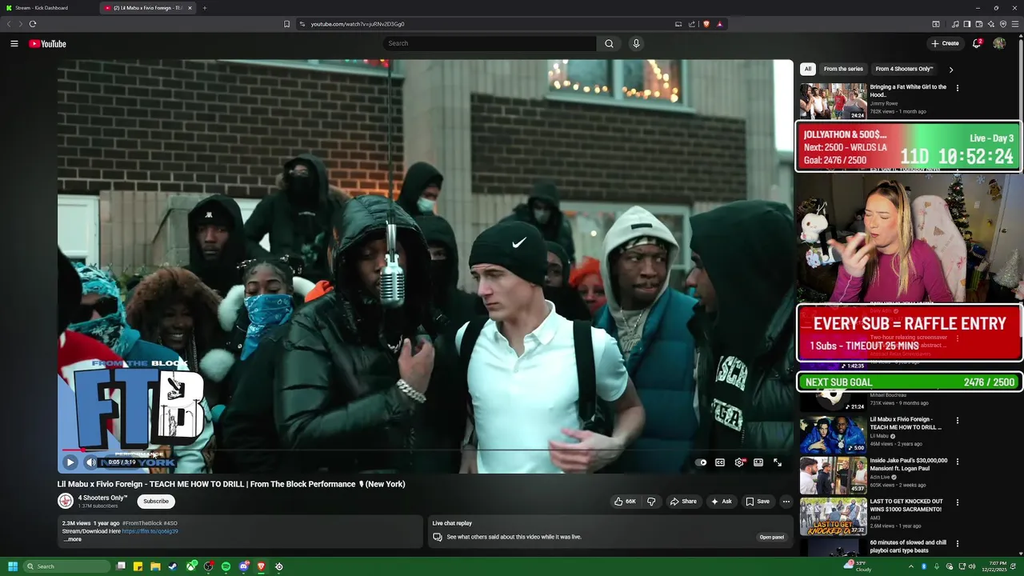Open options for 60 minutes playboi carti video

pyautogui.click(x=957, y=543)
